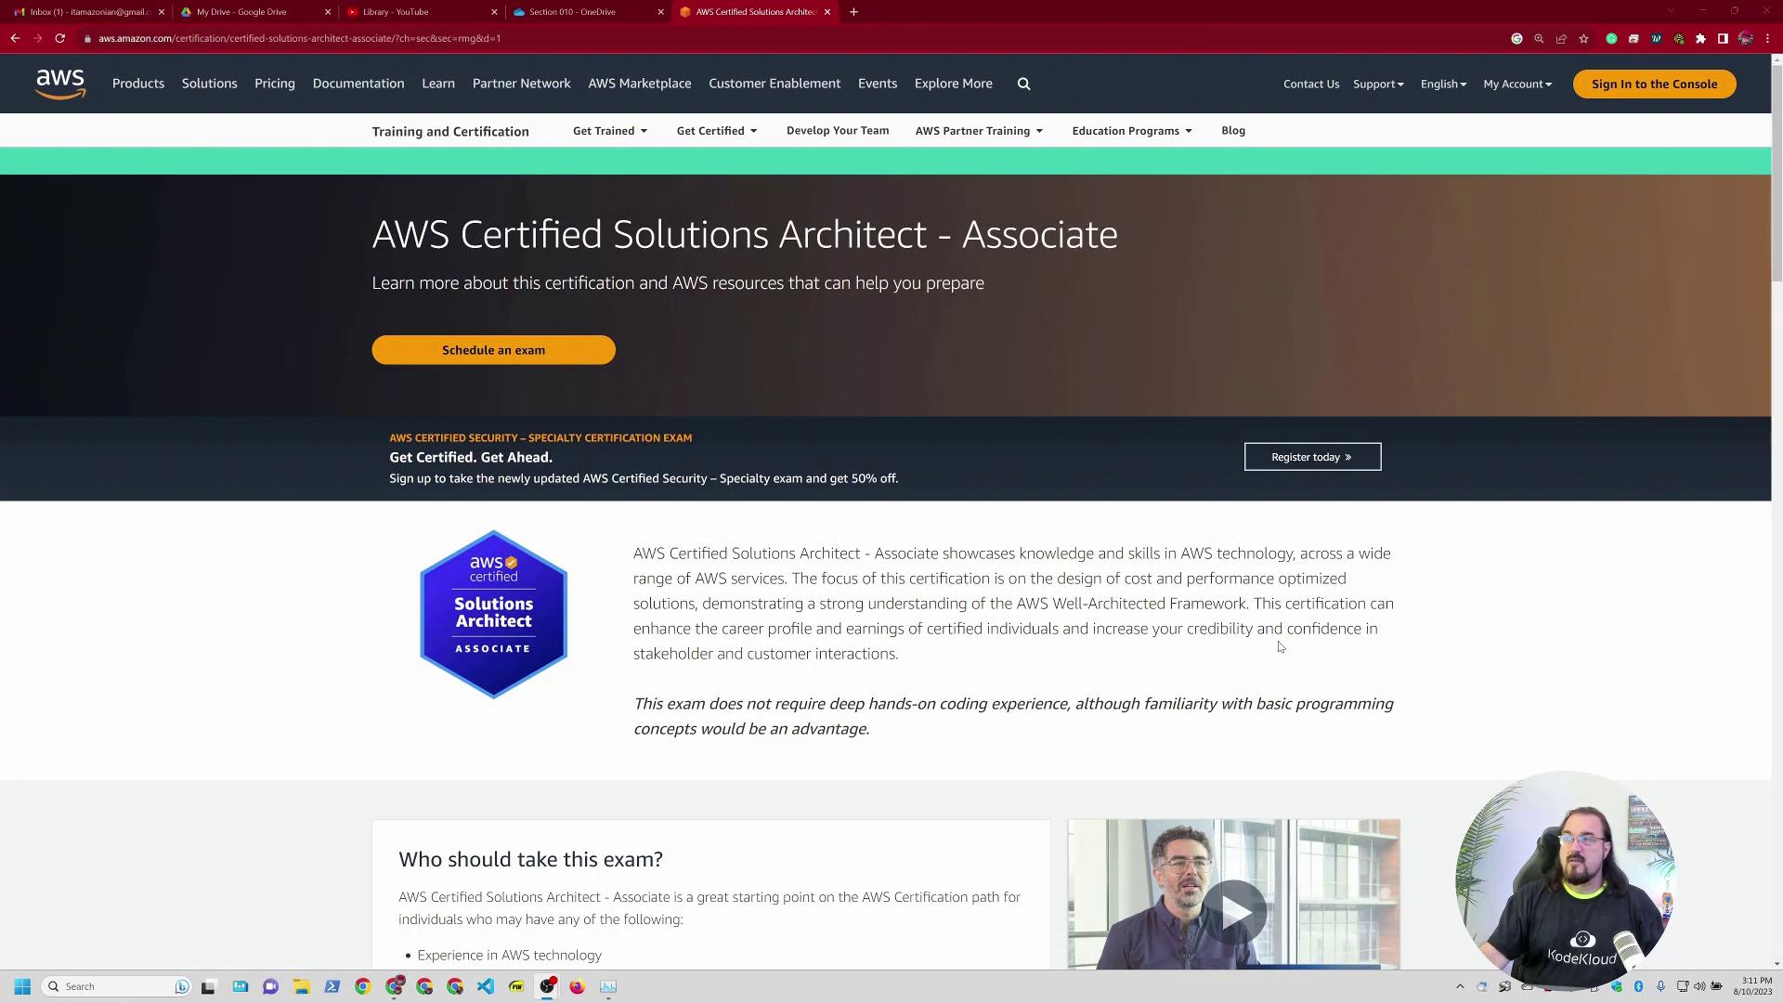Open the English language dropdown
This screenshot has width=1783, height=1003.
[x=1442, y=84]
